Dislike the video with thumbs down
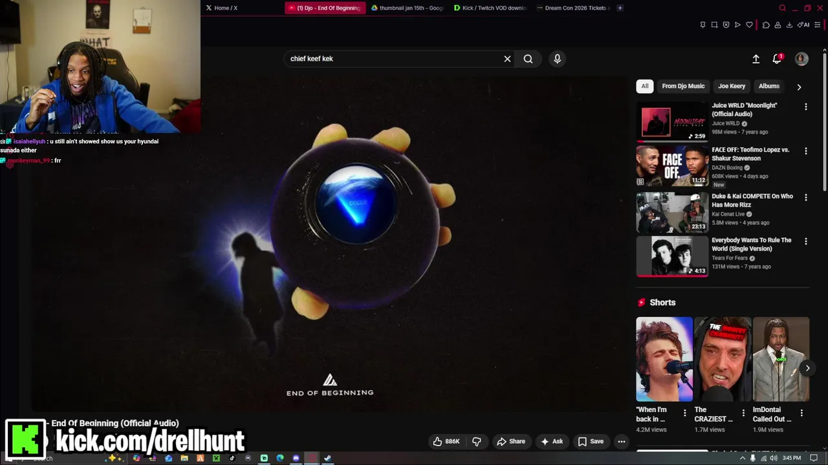 tap(477, 441)
